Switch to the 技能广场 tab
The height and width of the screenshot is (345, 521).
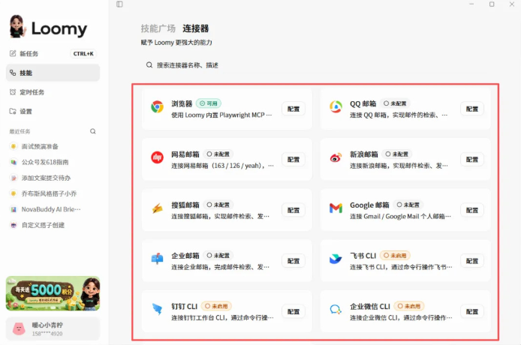click(x=158, y=28)
